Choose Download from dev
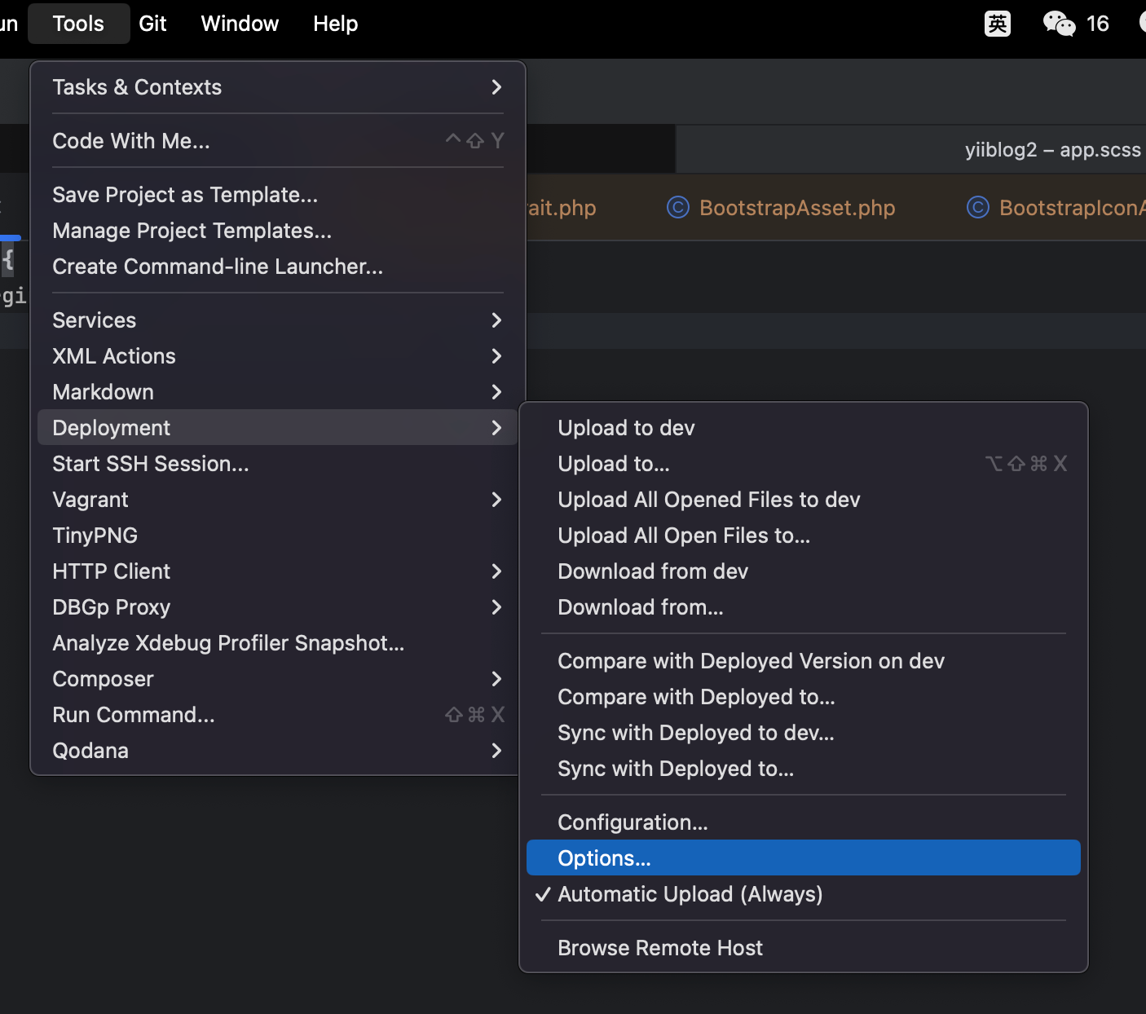The image size is (1146, 1014). (653, 571)
